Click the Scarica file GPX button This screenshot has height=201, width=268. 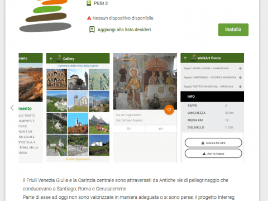pyautogui.click(x=213, y=143)
